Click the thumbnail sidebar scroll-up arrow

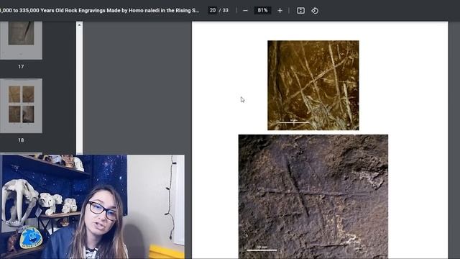tap(79, 25)
